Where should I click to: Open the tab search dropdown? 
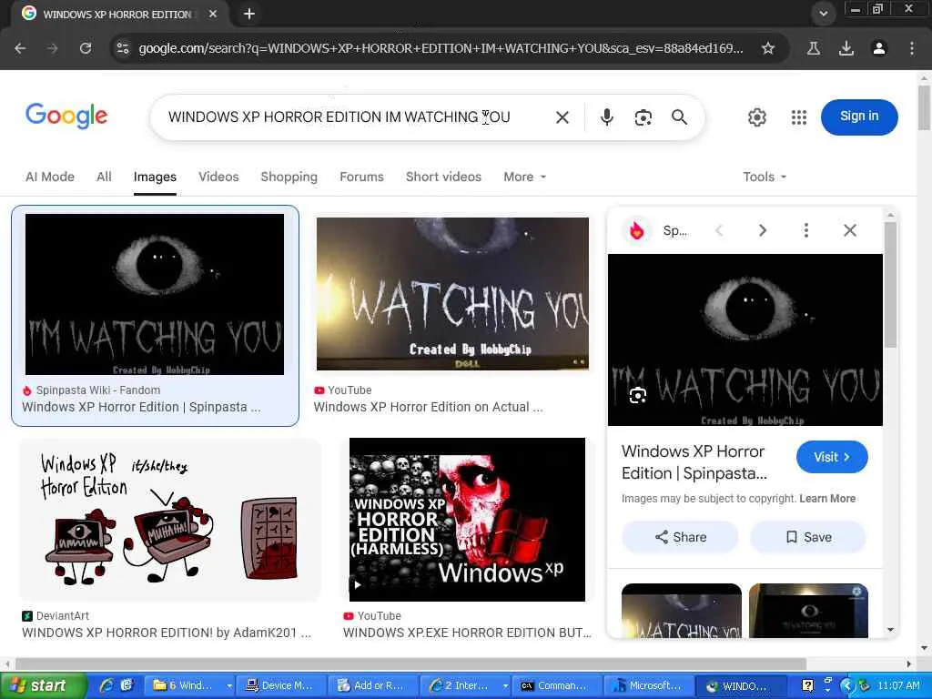point(823,14)
